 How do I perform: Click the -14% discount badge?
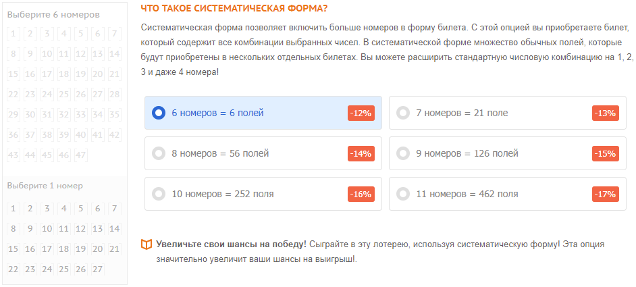[x=361, y=154]
